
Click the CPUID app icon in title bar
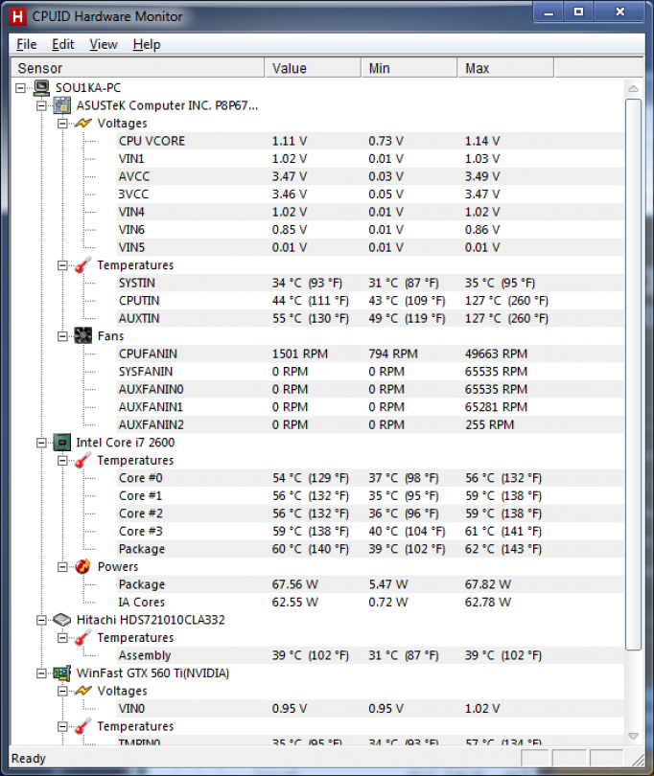(17, 16)
